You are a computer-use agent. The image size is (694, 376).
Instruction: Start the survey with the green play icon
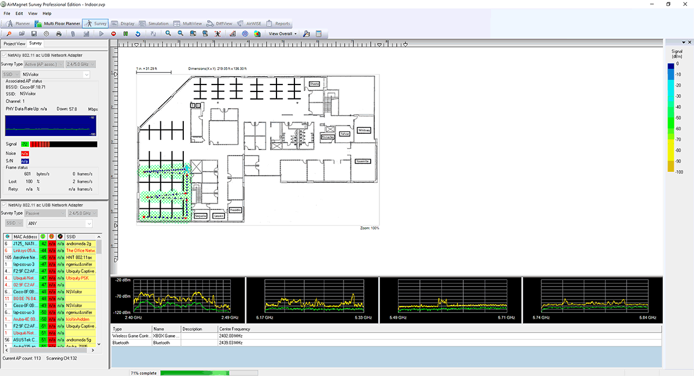click(x=101, y=34)
